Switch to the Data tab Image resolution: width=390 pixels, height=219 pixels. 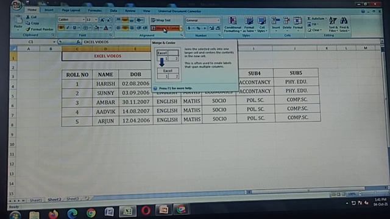pos(113,11)
